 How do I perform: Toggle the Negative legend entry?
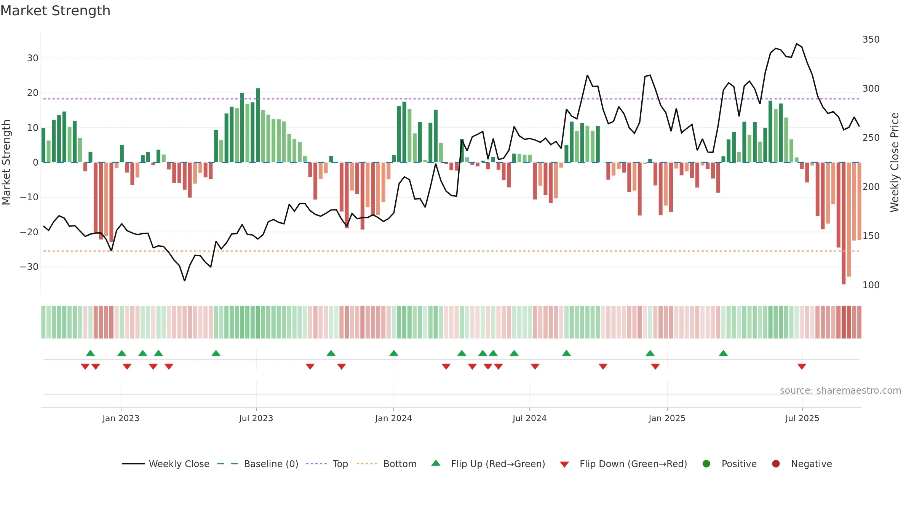(x=802, y=464)
